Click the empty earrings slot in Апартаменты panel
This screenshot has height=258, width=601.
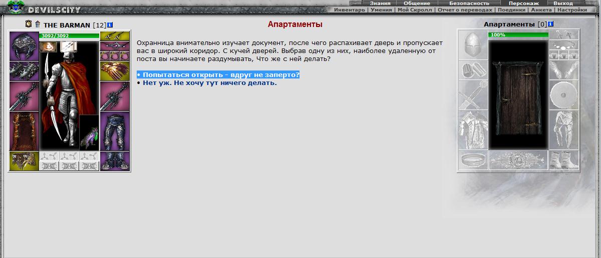pyautogui.click(x=563, y=34)
